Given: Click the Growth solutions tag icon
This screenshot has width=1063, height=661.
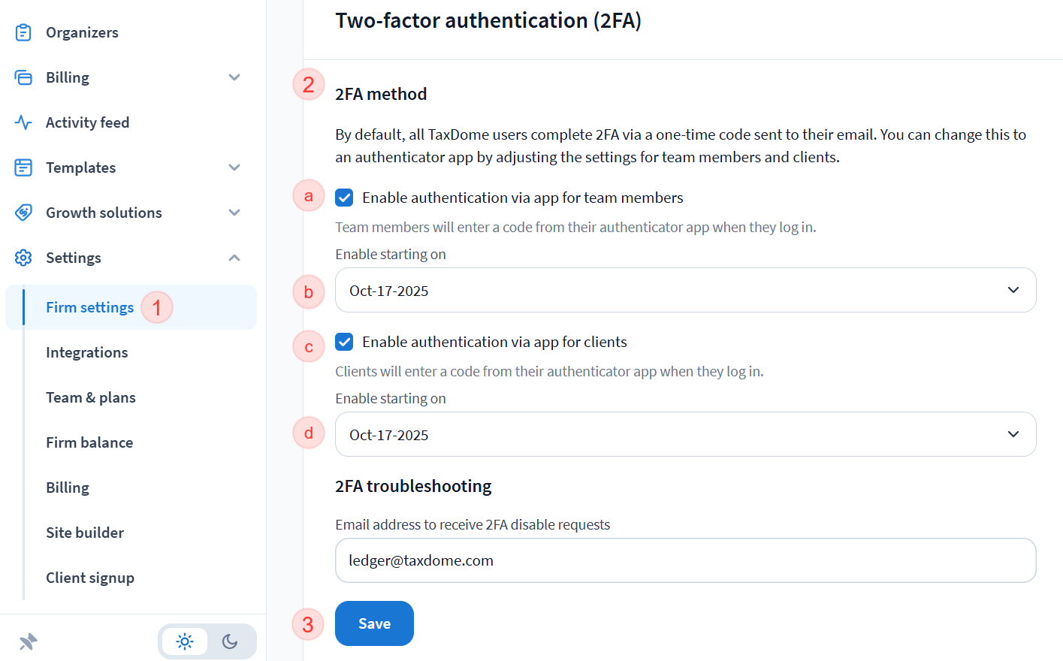Looking at the screenshot, I should pos(23,213).
